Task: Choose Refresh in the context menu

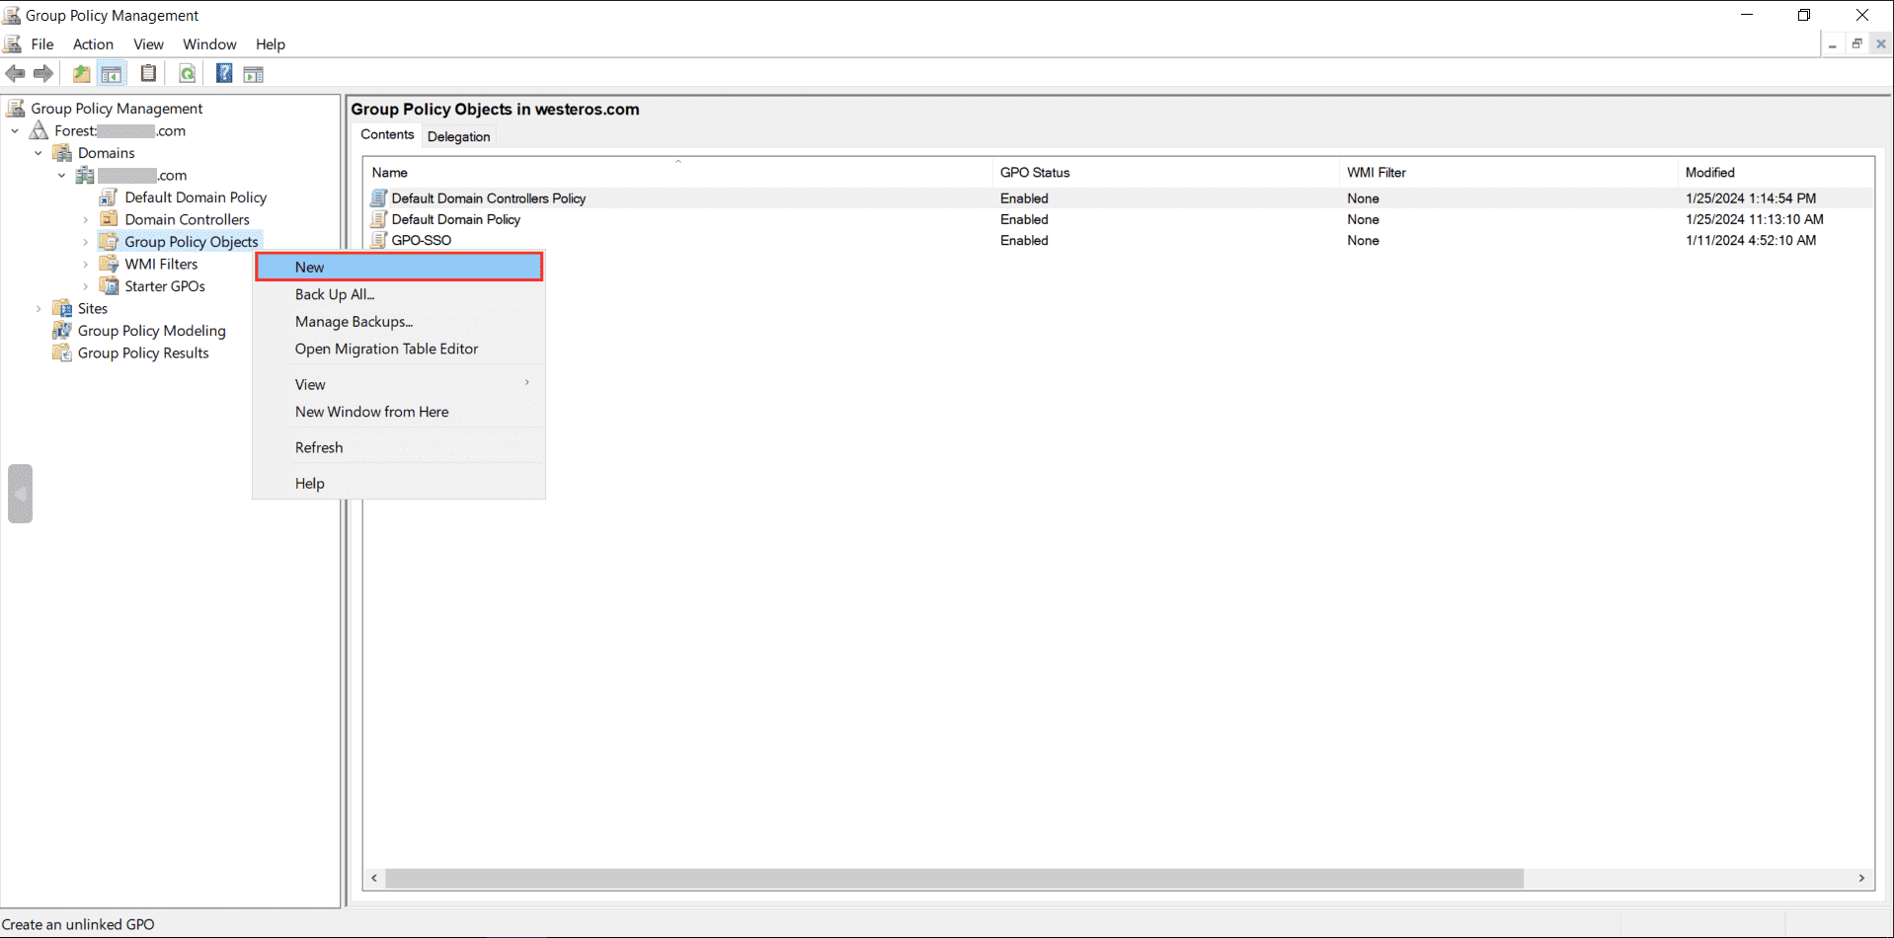Action: click(x=399, y=447)
